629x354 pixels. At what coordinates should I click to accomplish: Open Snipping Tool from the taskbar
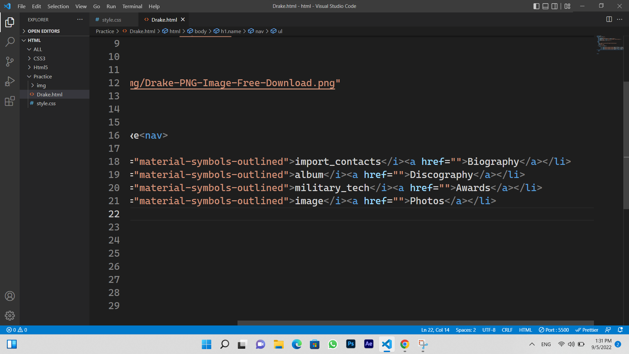(x=423, y=344)
